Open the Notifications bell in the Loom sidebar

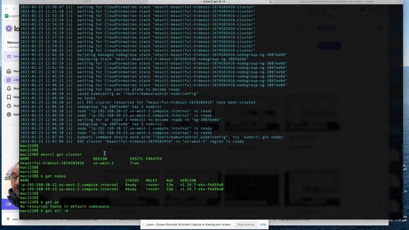pos(9,88)
